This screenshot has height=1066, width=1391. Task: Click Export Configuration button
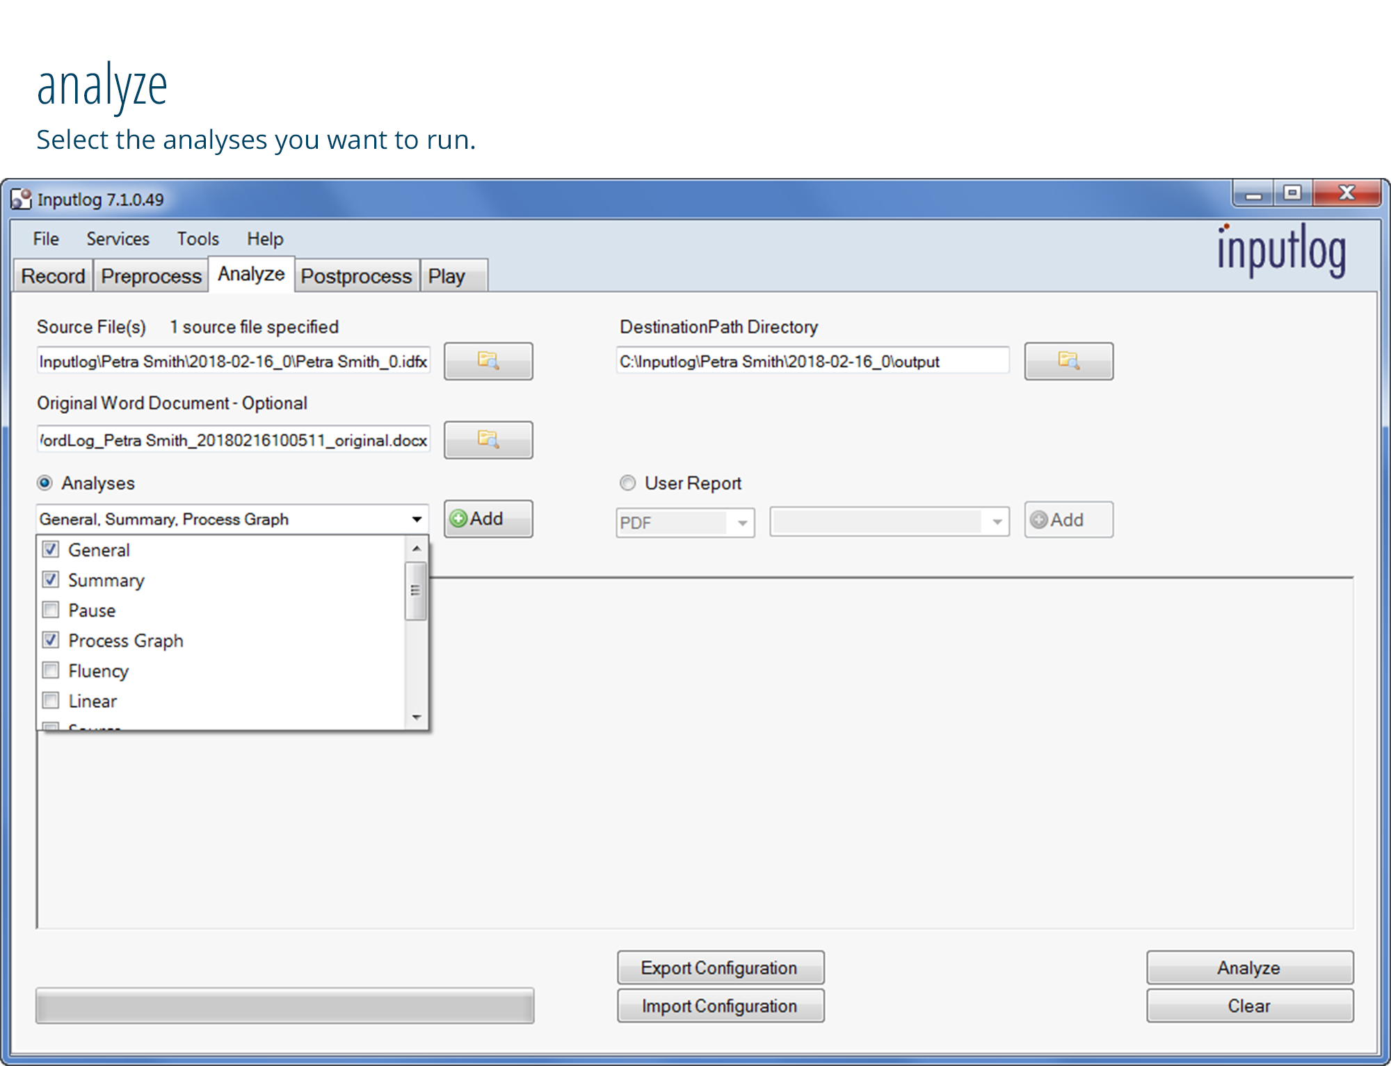point(720,967)
